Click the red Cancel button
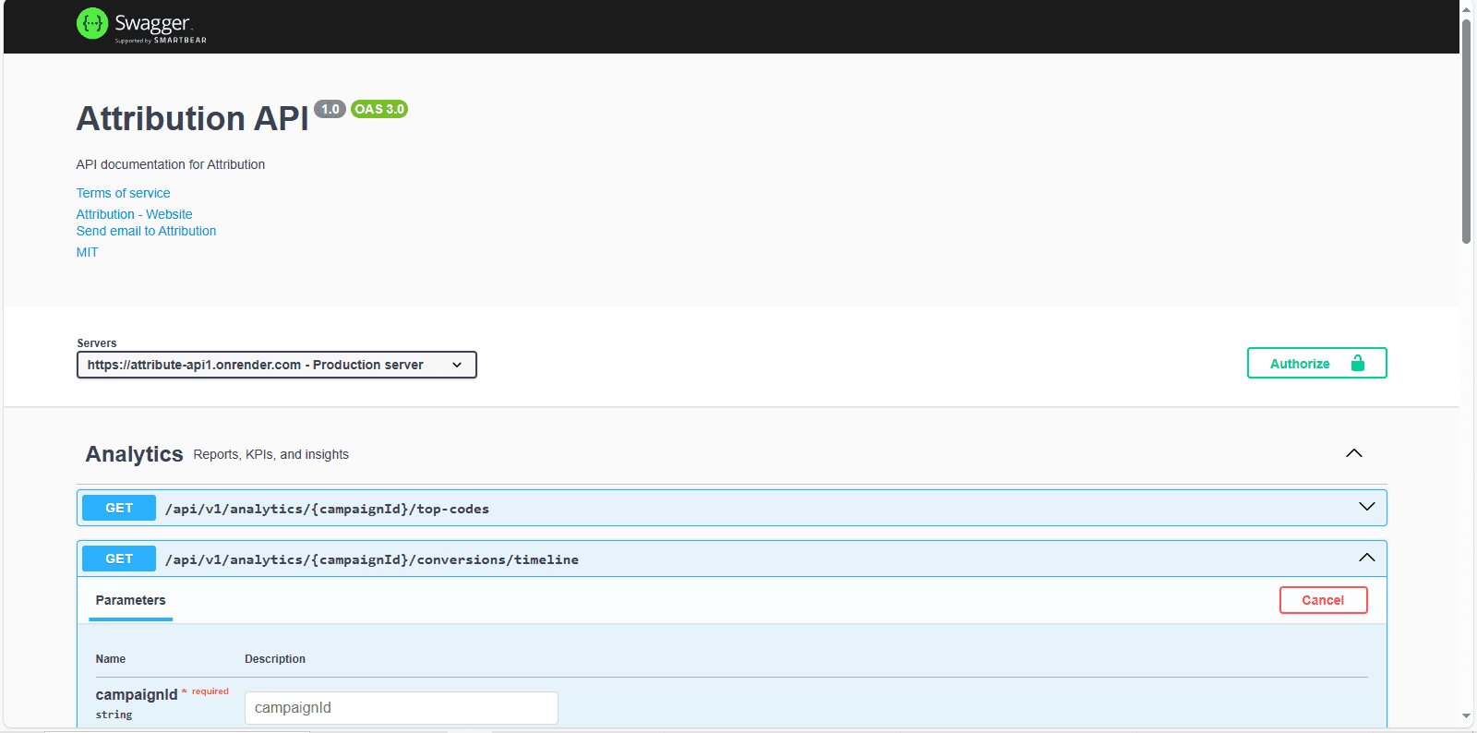Screen dimensions: 1477x733 [x=1323, y=600]
